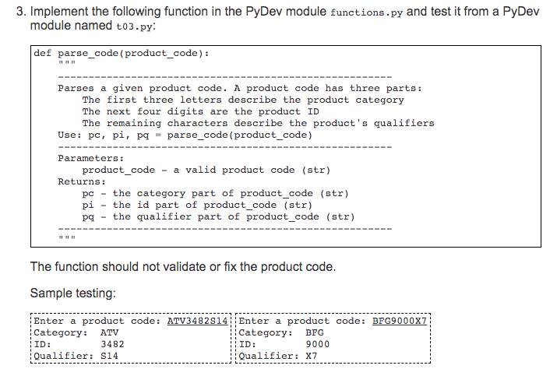Image resolution: width=557 pixels, height=376 pixels.
Task: Click the underlined BFG9000X7 sample code
Action: coord(400,321)
